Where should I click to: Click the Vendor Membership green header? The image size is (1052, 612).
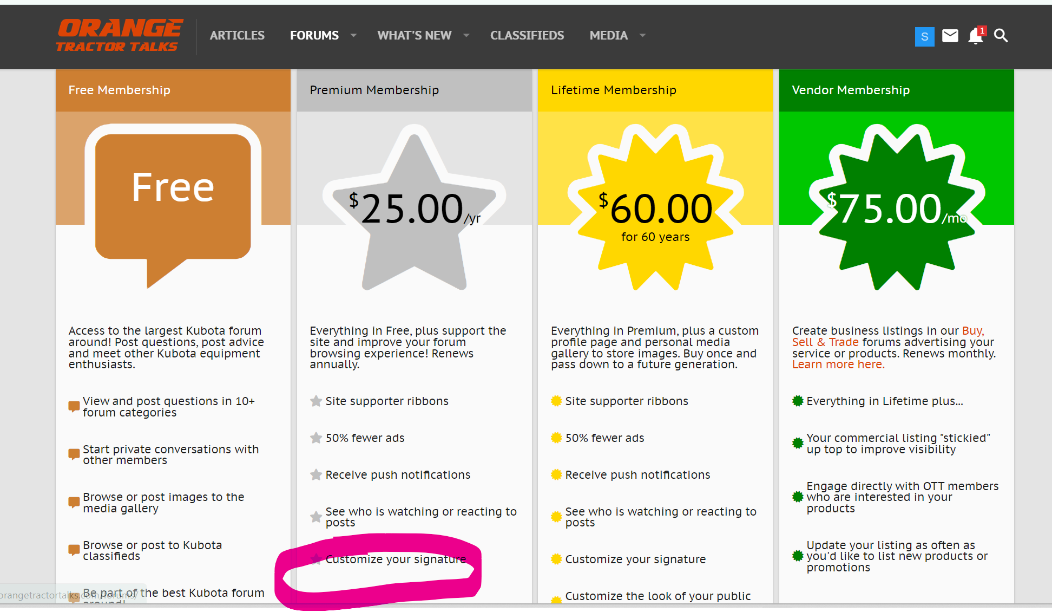(850, 90)
